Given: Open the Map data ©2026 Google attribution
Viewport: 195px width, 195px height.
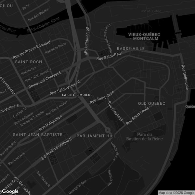Looking at the screenshot, I should point(176,192).
